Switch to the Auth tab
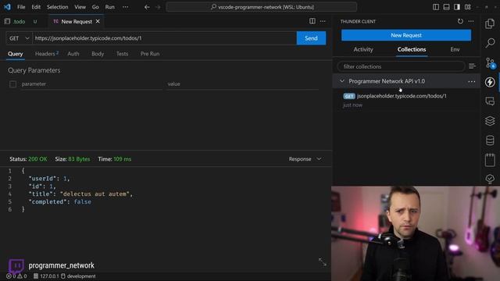 73,54
